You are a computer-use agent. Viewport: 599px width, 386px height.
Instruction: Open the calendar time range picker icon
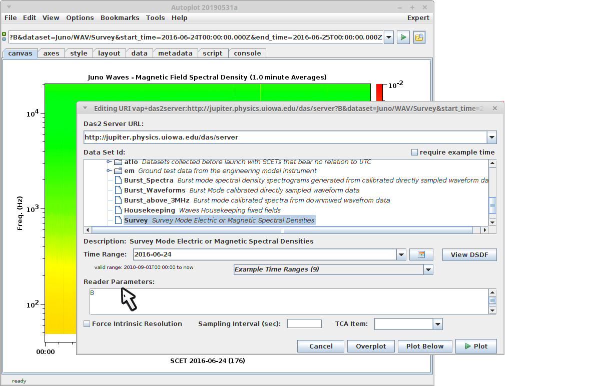pyautogui.click(x=421, y=255)
